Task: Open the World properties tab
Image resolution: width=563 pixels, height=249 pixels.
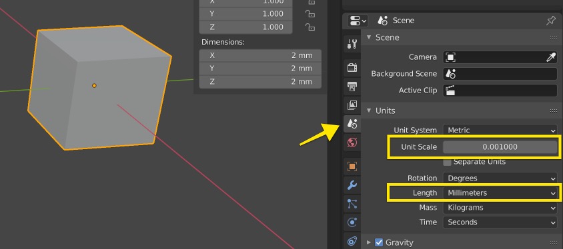Action: [x=352, y=142]
